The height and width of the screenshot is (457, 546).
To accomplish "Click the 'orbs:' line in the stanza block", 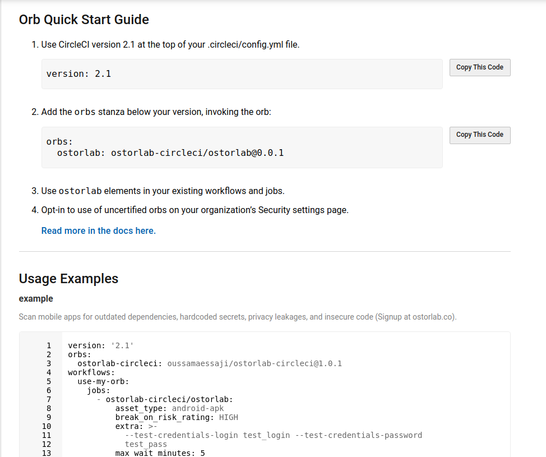I will [x=59, y=142].
